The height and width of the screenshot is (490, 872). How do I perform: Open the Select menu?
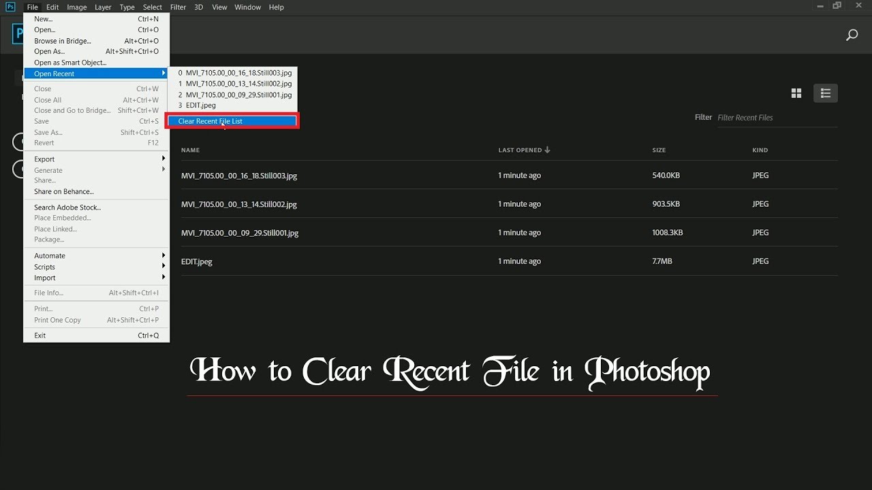pyautogui.click(x=153, y=7)
